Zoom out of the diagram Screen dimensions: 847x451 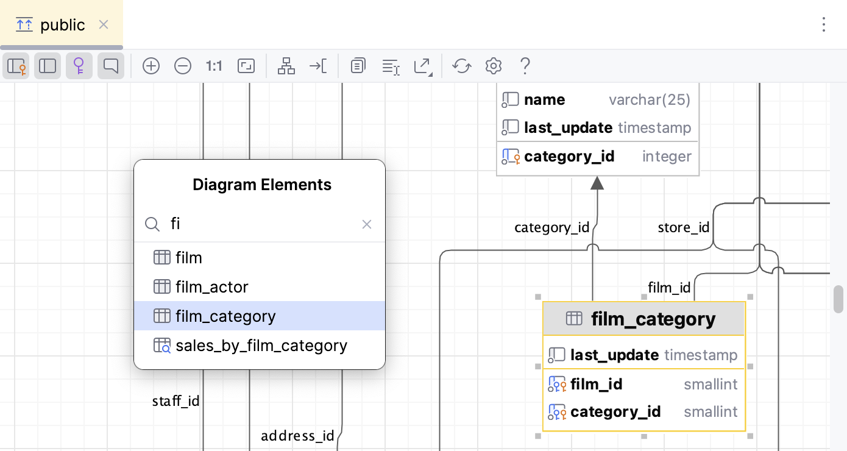coord(183,66)
